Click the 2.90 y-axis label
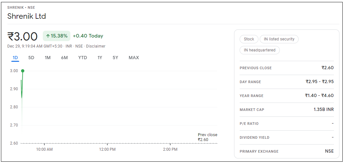 [x=14, y=89]
